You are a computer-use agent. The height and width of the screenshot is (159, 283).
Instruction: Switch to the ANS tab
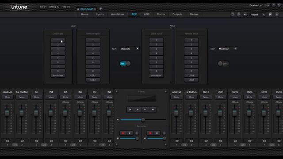click(x=146, y=14)
